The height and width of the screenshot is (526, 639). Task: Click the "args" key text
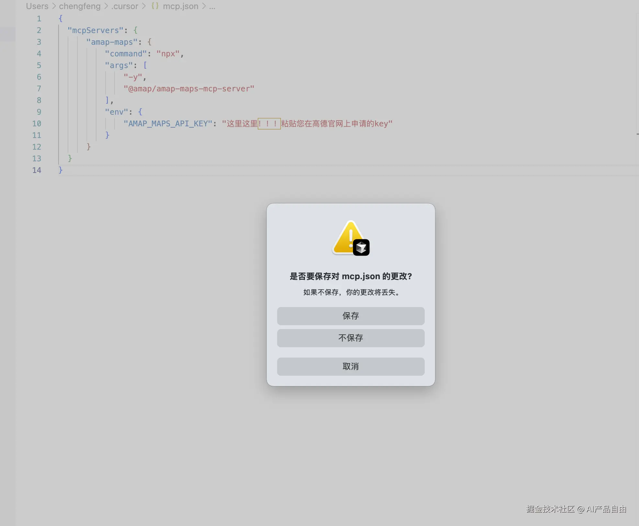point(119,65)
